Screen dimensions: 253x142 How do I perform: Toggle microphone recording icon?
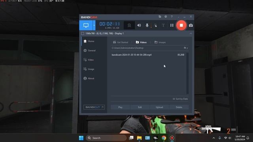(147, 25)
